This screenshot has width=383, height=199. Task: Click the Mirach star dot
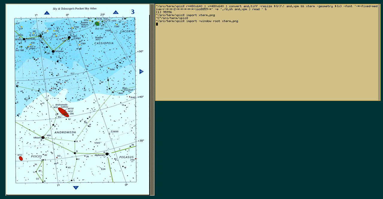(43, 137)
